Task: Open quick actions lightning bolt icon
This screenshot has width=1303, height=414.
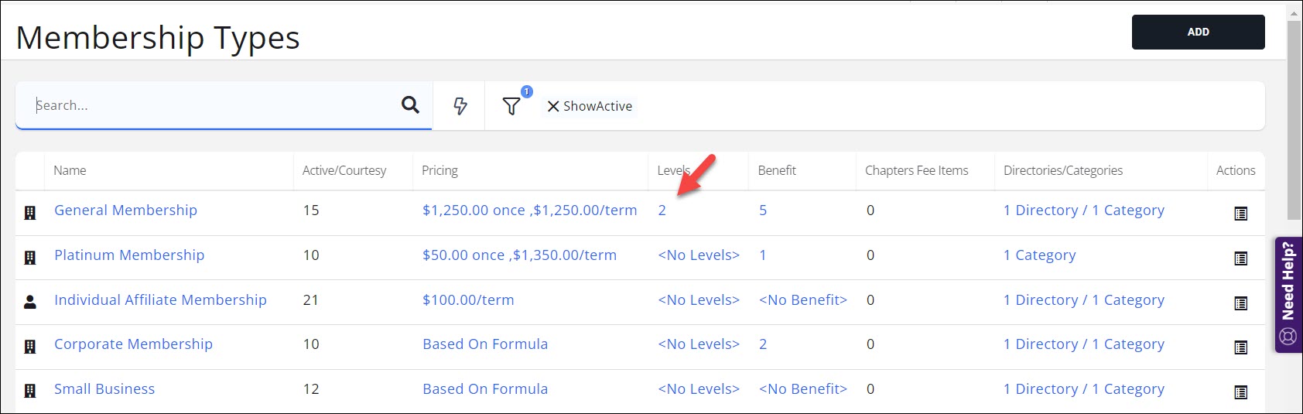Action: point(460,106)
